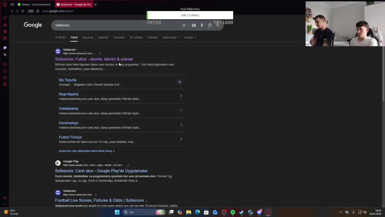Open the Windows Start menu
The image size is (385, 217).
(117, 212)
